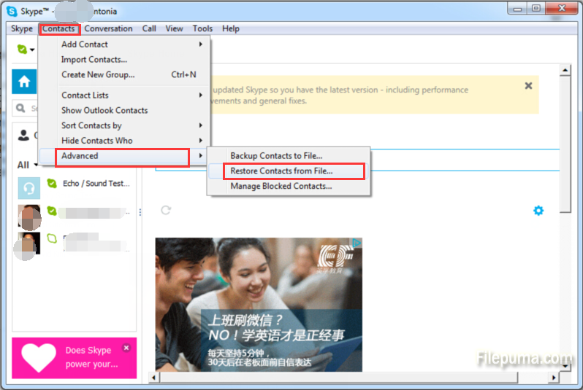This screenshot has width=583, height=390.
Task: Open the online status dropdown arrow
Action: coord(33,50)
